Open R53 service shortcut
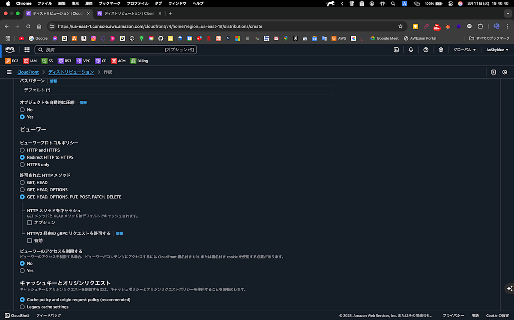 pos(65,61)
